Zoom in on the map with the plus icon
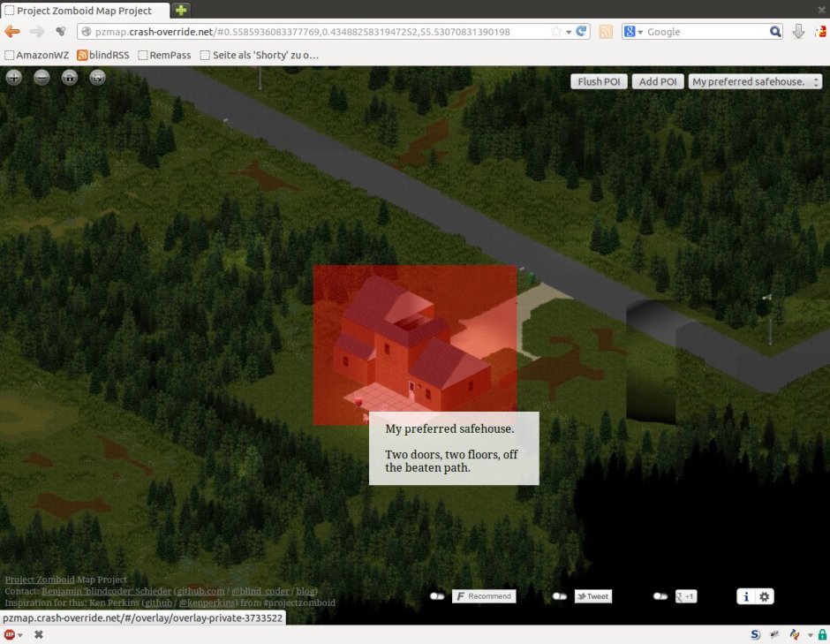 [x=14, y=78]
